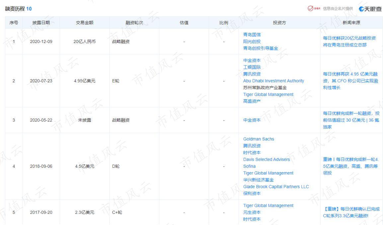Open Tiger Global Management in E轮 row
This screenshot has height=225, width=383.
click(x=268, y=95)
